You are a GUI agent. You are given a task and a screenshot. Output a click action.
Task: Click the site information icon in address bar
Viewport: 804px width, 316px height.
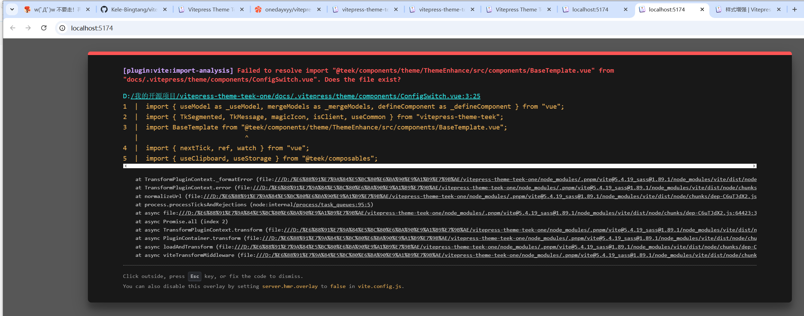(x=62, y=28)
